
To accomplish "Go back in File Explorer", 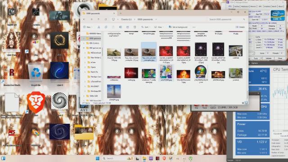I will tap(84, 19).
